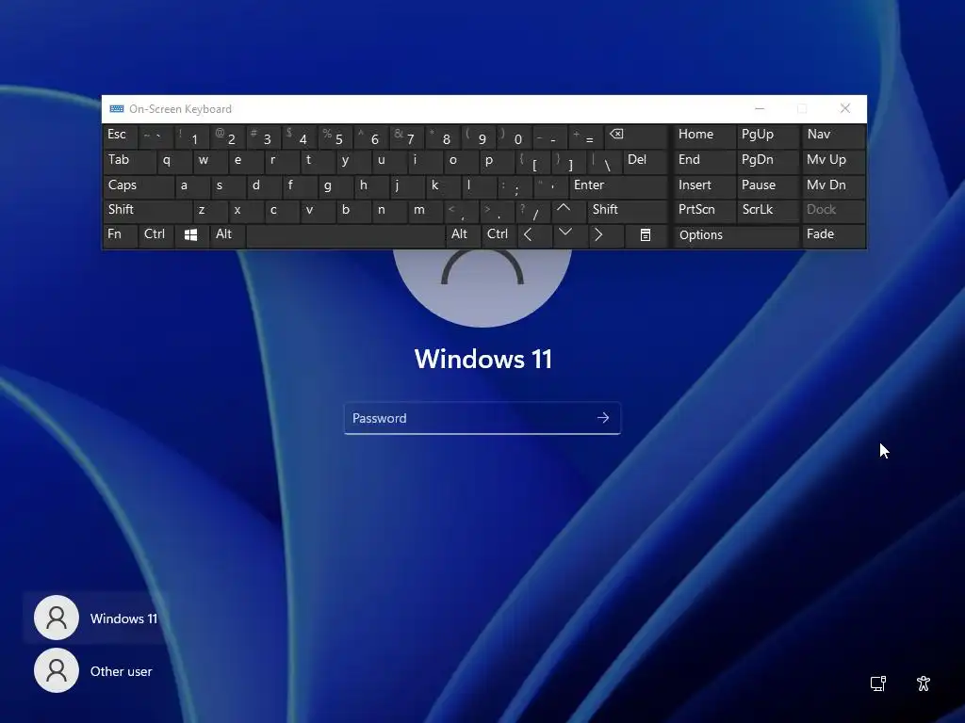Click the g key
The height and width of the screenshot is (723, 965).
335,186
